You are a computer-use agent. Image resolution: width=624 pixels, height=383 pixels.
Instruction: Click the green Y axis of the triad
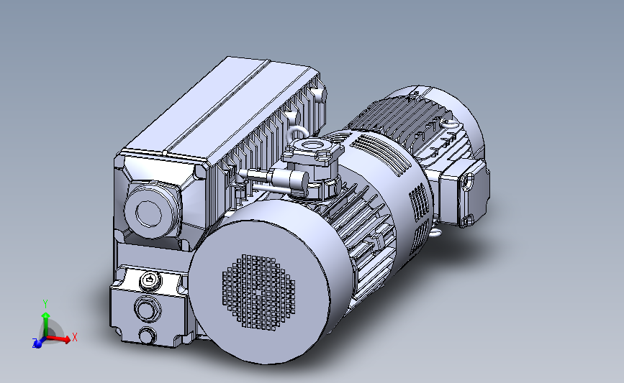tap(46, 320)
